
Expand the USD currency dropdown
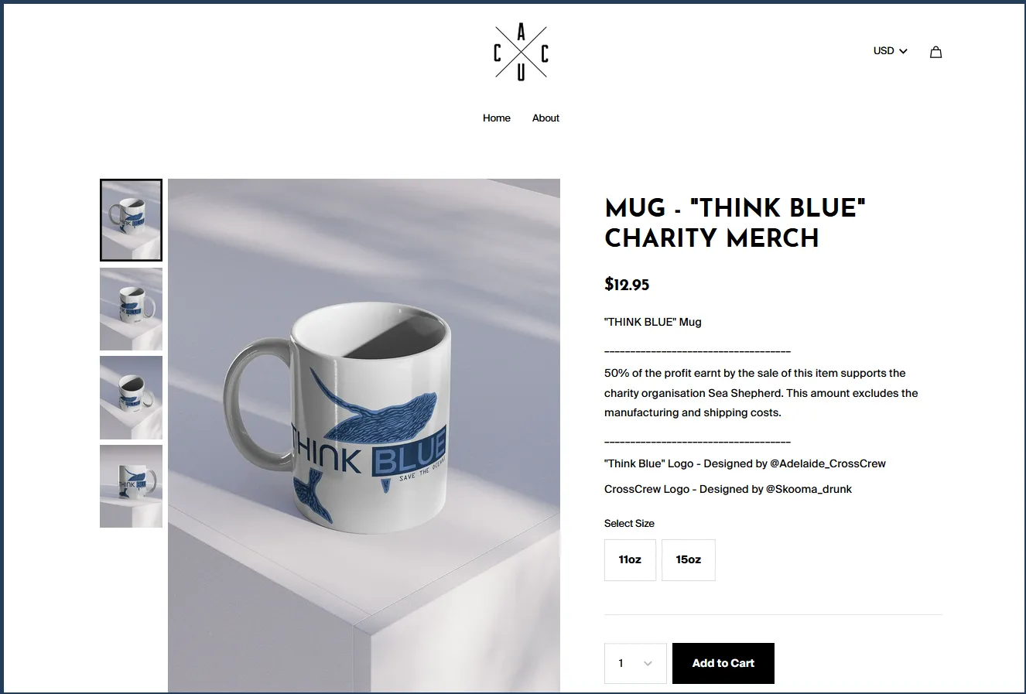tap(890, 51)
